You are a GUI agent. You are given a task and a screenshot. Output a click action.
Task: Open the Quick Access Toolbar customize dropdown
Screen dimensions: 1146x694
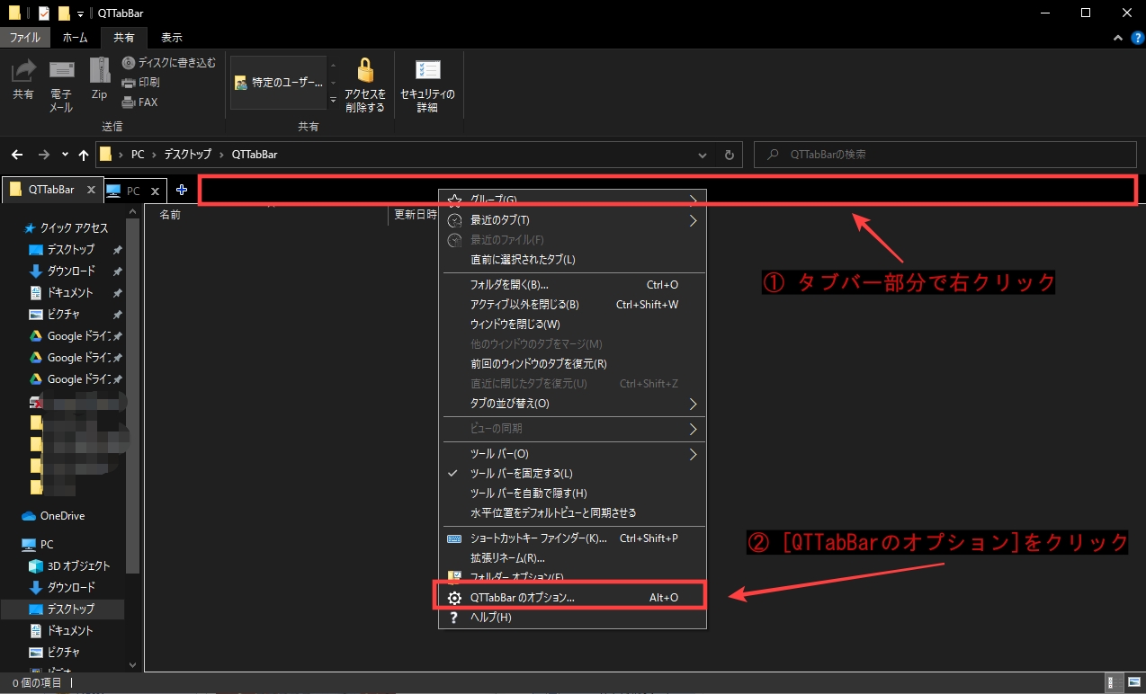point(80,13)
